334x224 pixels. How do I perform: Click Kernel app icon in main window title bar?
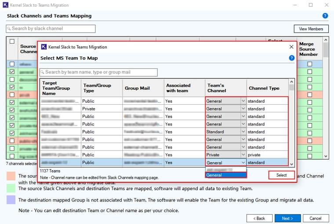click(x=6, y=5)
